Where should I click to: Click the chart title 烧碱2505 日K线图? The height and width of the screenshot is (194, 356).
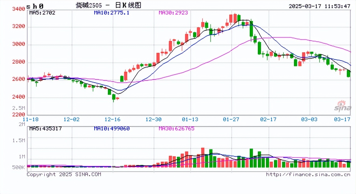[x=108, y=5]
